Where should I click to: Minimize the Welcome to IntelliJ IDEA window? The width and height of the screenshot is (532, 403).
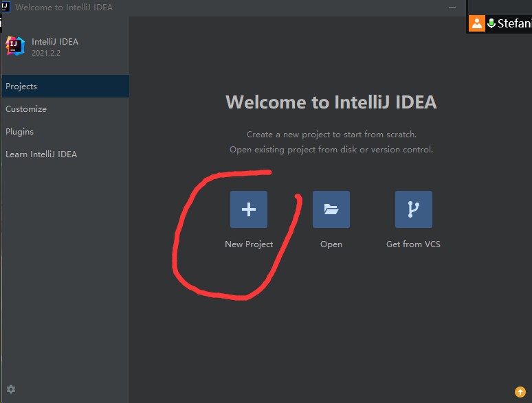pyautogui.click(x=452, y=8)
